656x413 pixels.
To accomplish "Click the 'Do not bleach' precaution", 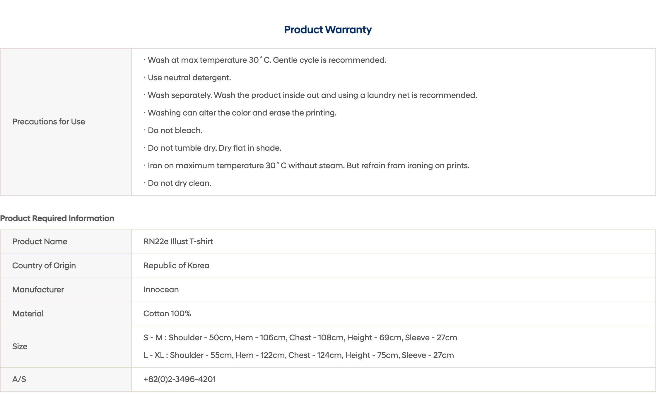I will 173,130.
